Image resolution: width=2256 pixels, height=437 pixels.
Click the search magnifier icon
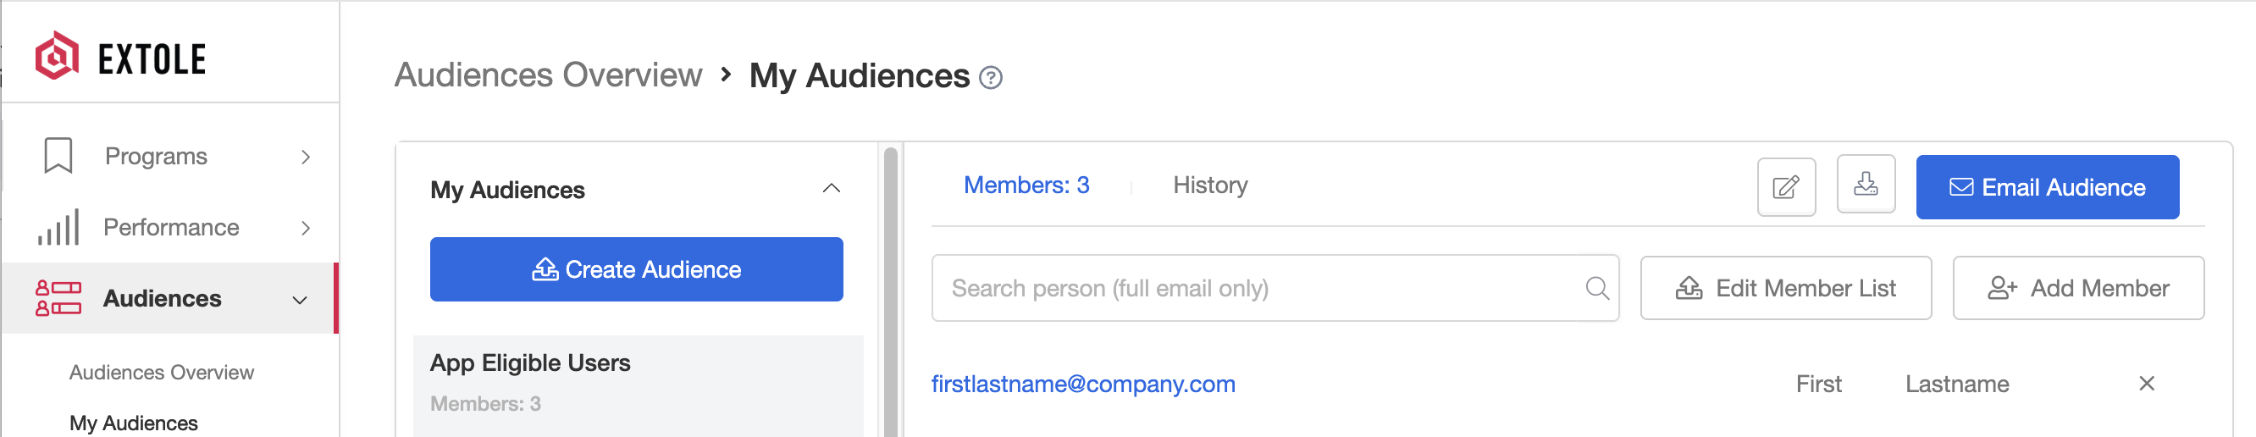pos(1596,288)
